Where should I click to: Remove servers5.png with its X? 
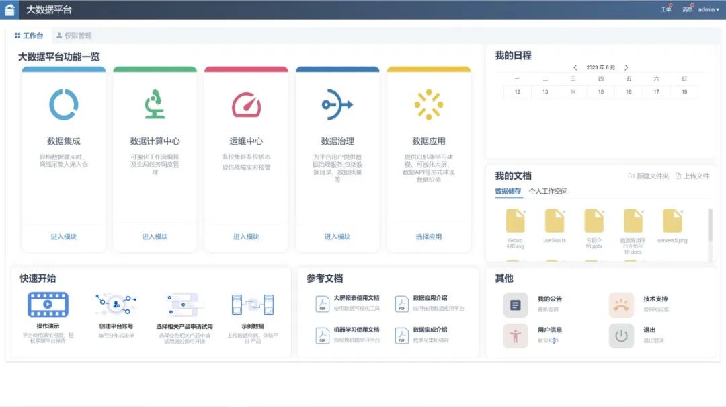(682, 211)
